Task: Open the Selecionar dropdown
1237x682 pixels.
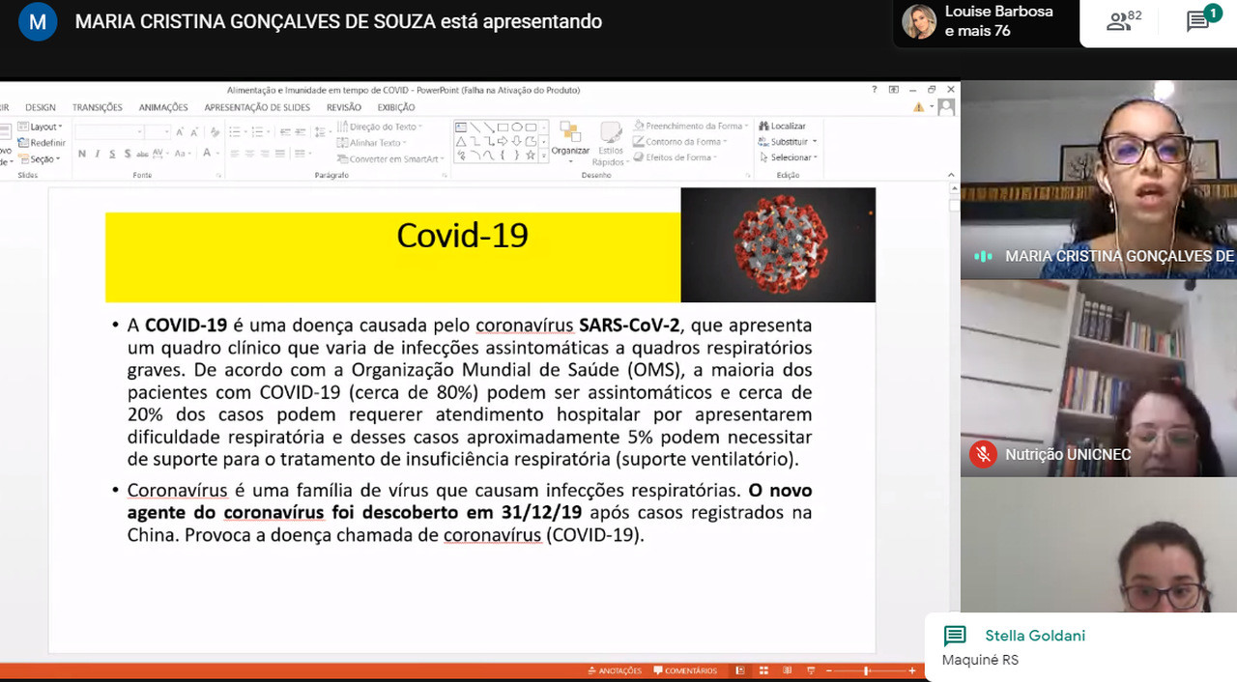Action: pyautogui.click(x=788, y=157)
